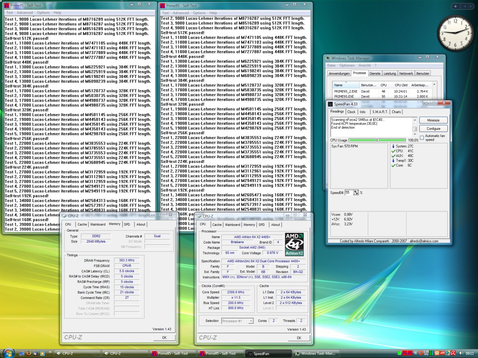Click Speed04 value field
The image size is (478, 358).
click(349, 192)
